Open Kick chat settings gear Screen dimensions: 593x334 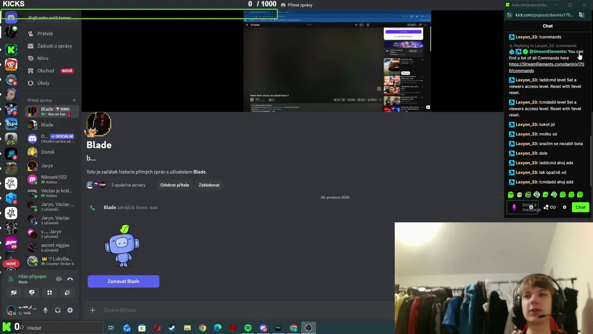pyautogui.click(x=564, y=207)
